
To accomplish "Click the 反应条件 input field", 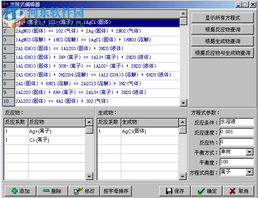I will click(237, 122).
